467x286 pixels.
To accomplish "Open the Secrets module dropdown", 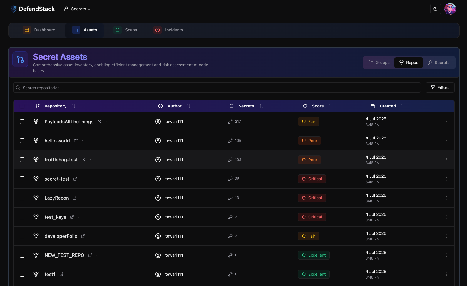I will pos(77,9).
